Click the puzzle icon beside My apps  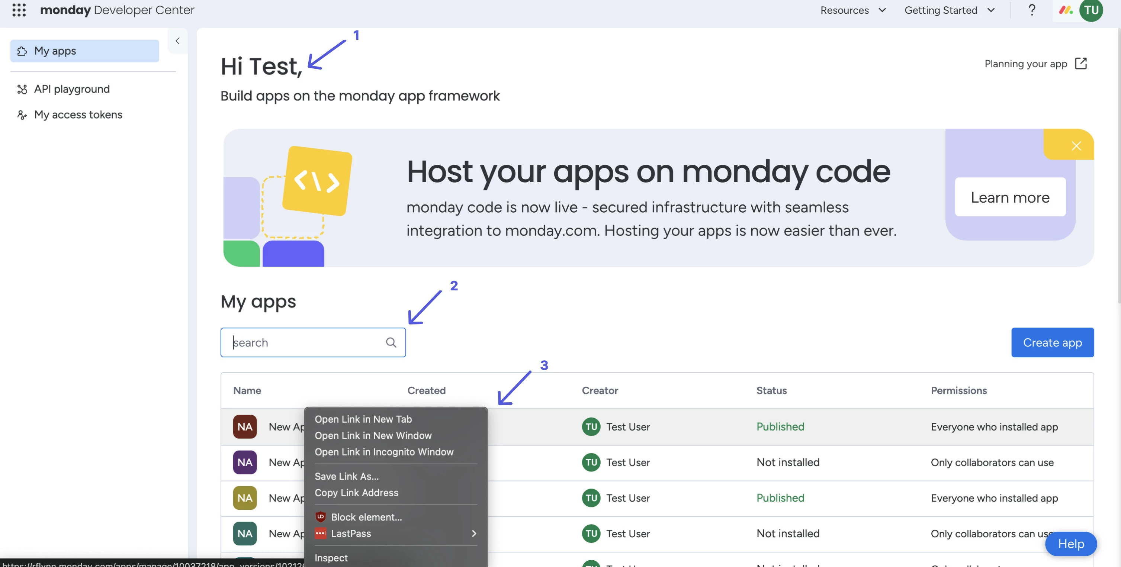point(22,51)
